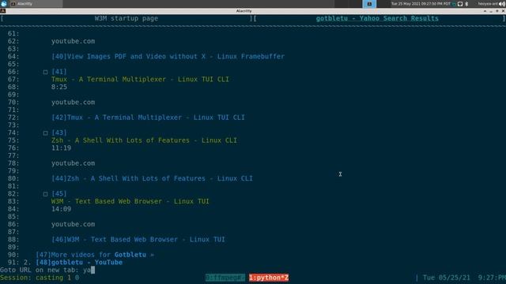This screenshot has width=506, height=284.
Task: Click the Alacritty window menu icon
Action: click(2, 11)
